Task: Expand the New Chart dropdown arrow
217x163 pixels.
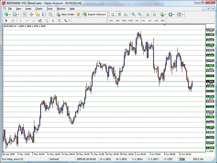Action: tap(10, 15)
